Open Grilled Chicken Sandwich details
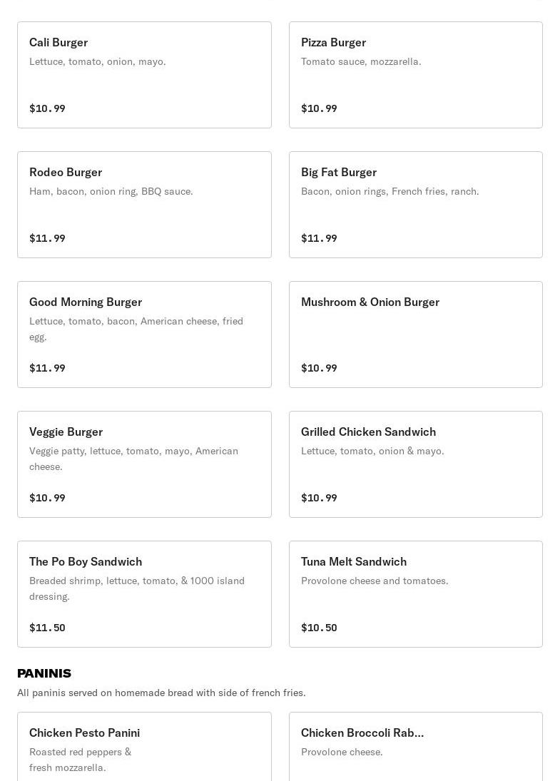The width and height of the screenshot is (560, 781). 415,464
